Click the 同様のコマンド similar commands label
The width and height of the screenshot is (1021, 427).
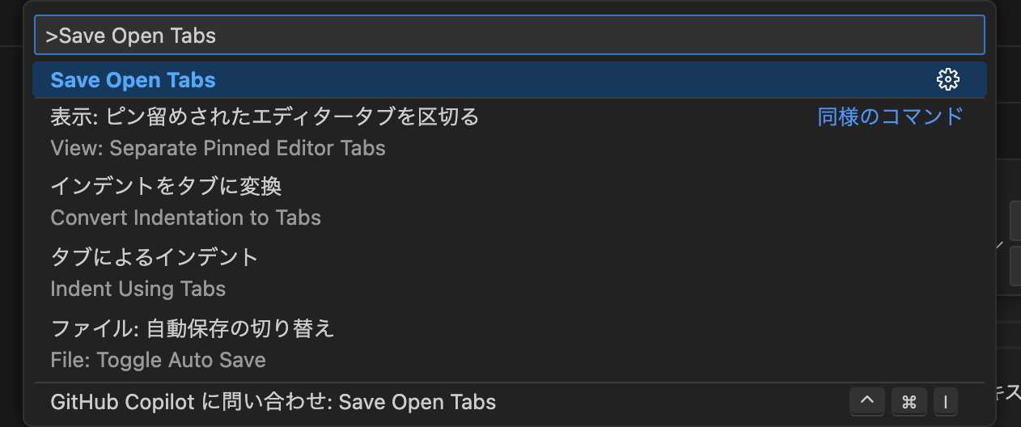[x=890, y=117]
